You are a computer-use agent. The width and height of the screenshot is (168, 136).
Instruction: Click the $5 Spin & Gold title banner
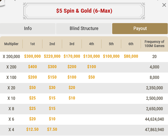[84, 11]
